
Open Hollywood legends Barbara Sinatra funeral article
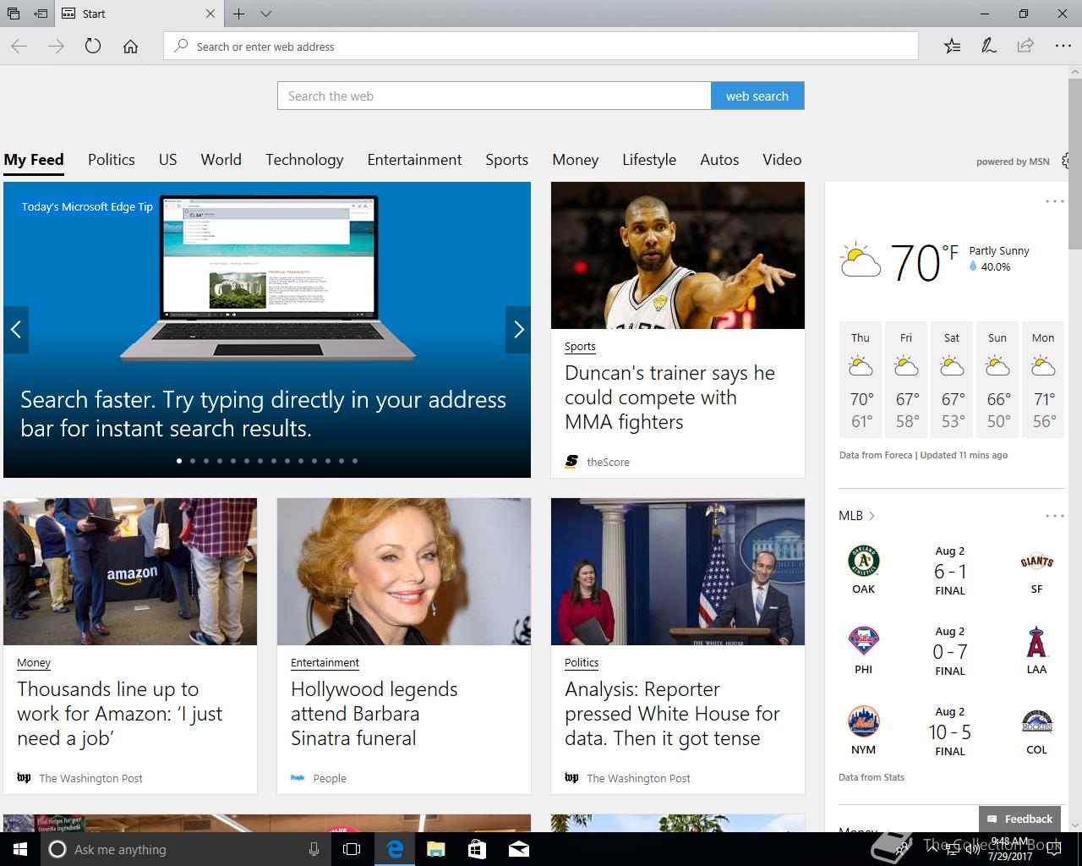tap(374, 714)
